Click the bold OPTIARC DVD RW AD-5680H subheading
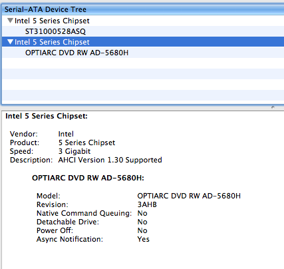The width and height of the screenshot is (284, 269). coord(88,178)
